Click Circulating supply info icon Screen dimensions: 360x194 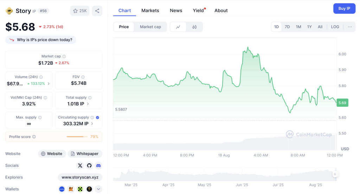[x=92, y=118]
